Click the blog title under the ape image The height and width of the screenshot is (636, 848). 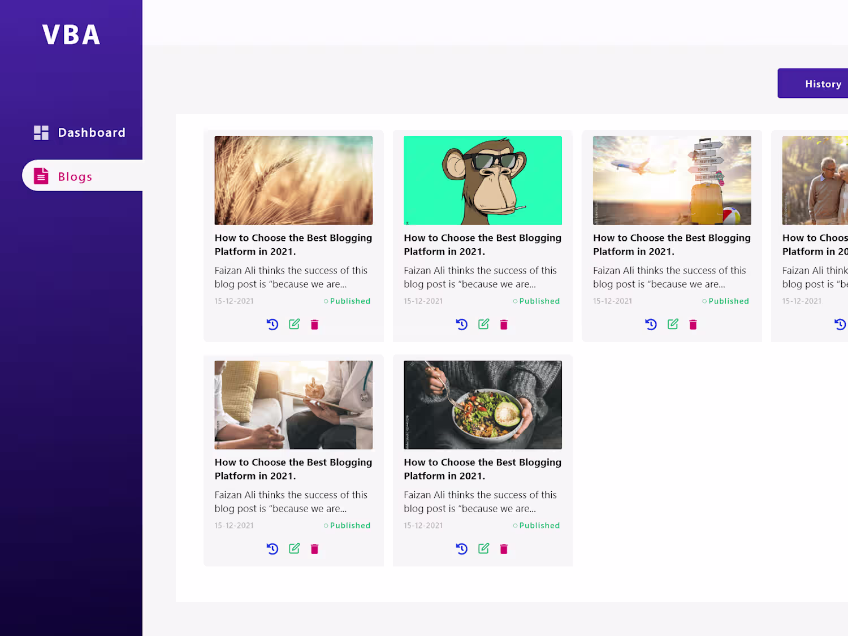point(483,245)
